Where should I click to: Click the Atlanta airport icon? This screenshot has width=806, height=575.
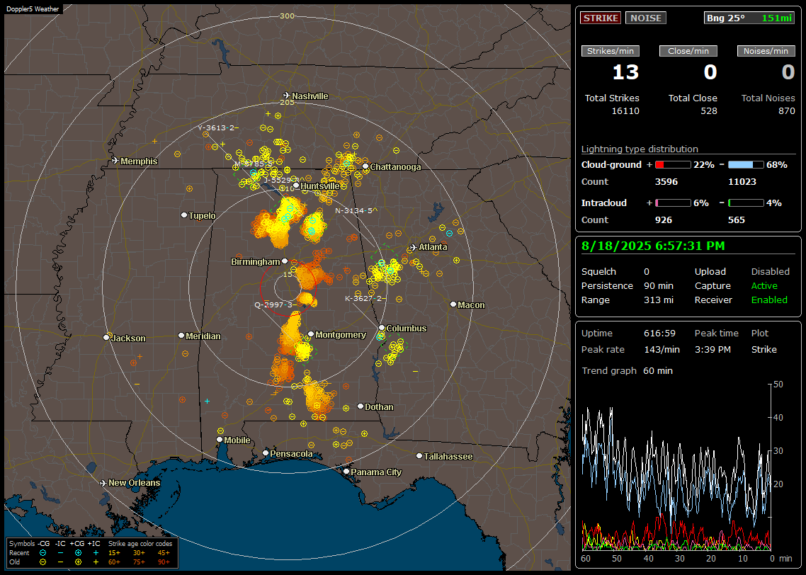[413, 247]
